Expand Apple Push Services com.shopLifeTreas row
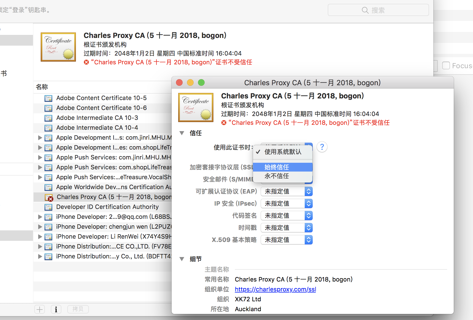This screenshot has width=473, height=320. click(40, 167)
